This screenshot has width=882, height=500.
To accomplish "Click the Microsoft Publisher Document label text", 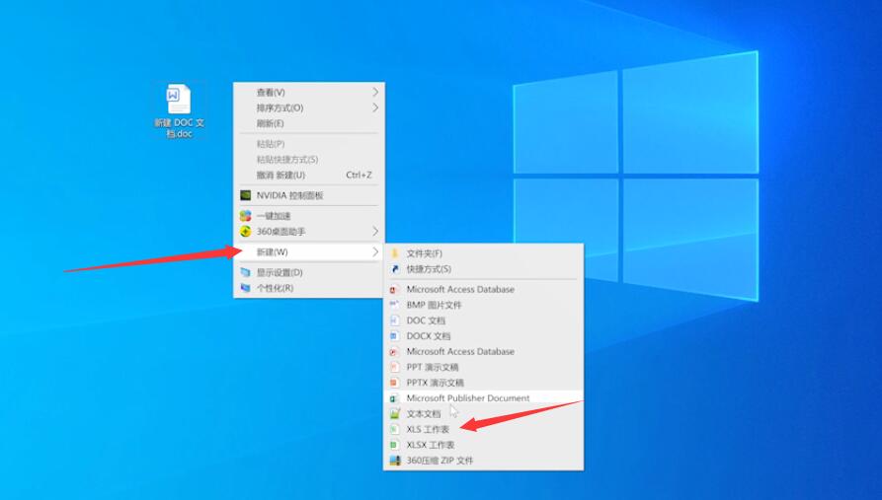I will 468,397.
